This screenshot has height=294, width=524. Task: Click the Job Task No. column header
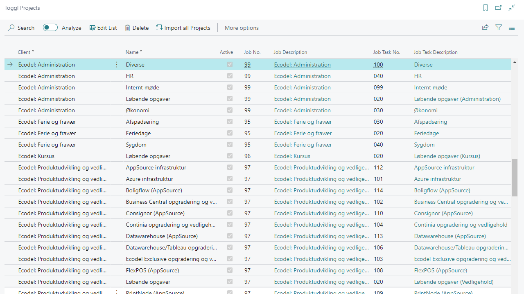click(x=386, y=52)
